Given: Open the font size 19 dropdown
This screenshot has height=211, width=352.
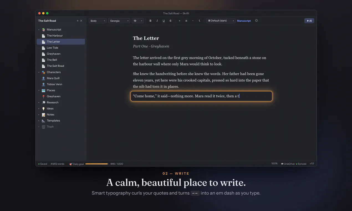Looking at the screenshot, I should click(138, 21).
